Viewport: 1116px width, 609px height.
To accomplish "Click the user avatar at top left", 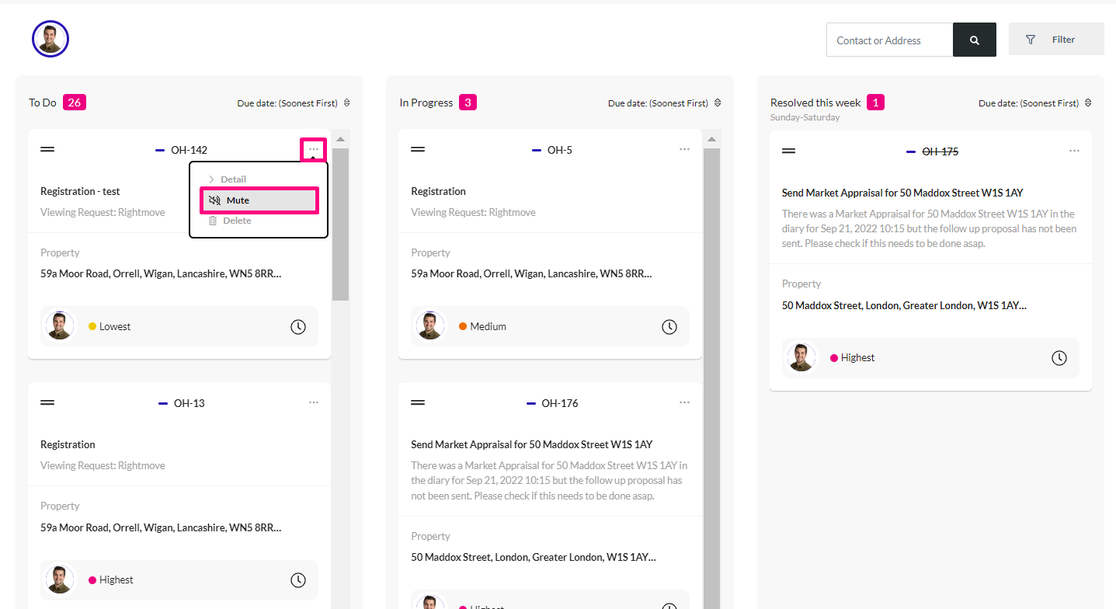I will tap(50, 39).
